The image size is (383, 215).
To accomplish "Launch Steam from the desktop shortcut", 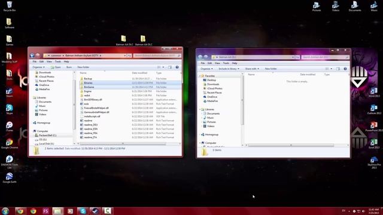I will tap(10, 93).
